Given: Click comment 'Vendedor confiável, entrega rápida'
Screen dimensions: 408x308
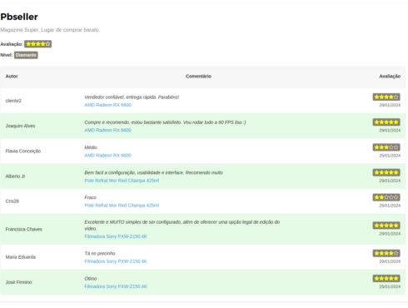Looking at the screenshot, I should coord(132,97).
